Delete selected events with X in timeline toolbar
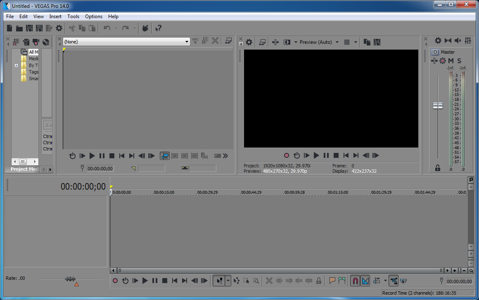 269,281
